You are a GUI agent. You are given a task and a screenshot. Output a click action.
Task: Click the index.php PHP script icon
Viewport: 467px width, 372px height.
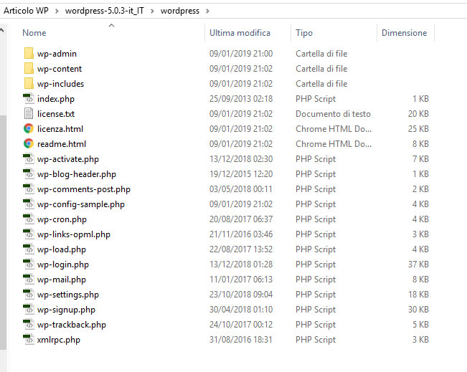tap(29, 99)
